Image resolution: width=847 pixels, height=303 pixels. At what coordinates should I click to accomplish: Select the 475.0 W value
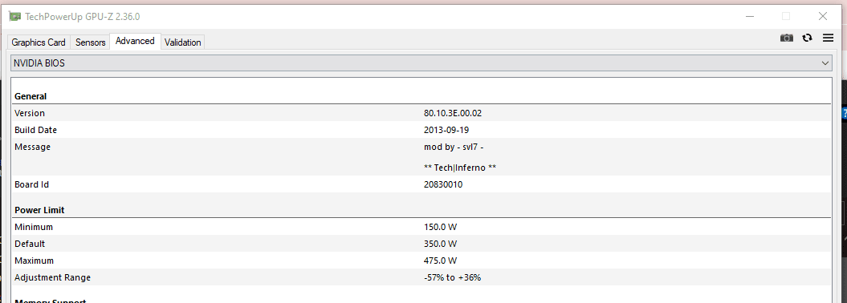click(x=440, y=261)
